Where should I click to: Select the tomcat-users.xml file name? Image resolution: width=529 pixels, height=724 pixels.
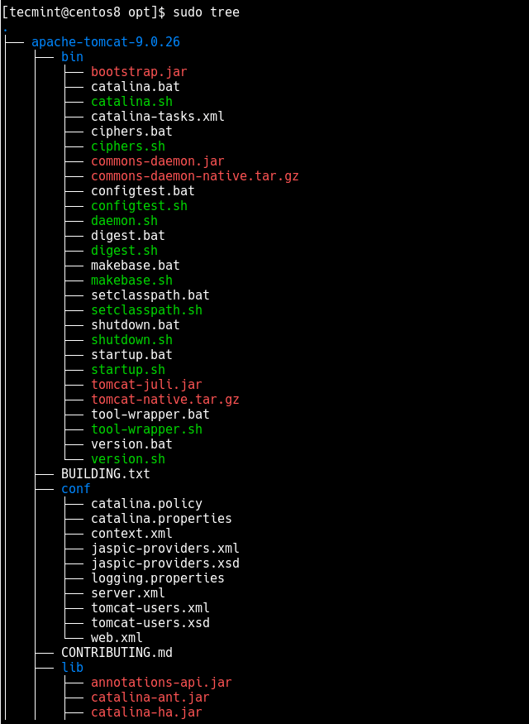[150, 608]
